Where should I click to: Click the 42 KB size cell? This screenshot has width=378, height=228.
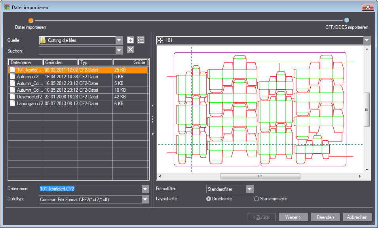click(130, 97)
